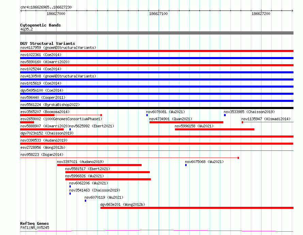Viewport: 303px width, 235px height.
Task: Select DGV Structural Variants track title
Action: click(48, 43)
